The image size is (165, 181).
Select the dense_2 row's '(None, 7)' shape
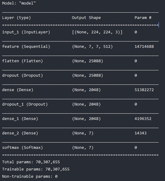click(x=83, y=133)
